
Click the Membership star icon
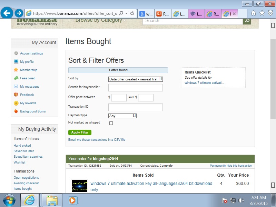tap(16, 70)
